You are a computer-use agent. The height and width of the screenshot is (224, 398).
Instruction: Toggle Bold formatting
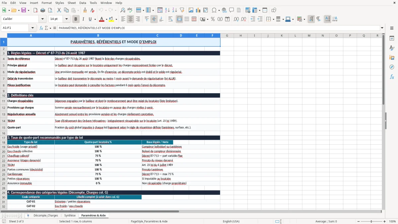(x=76, y=19)
